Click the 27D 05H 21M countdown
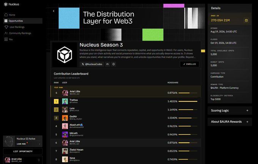This screenshot has width=258, height=164. click(220, 20)
